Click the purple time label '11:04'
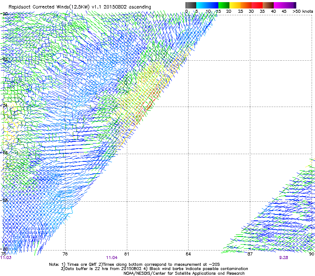 click(x=112, y=258)
